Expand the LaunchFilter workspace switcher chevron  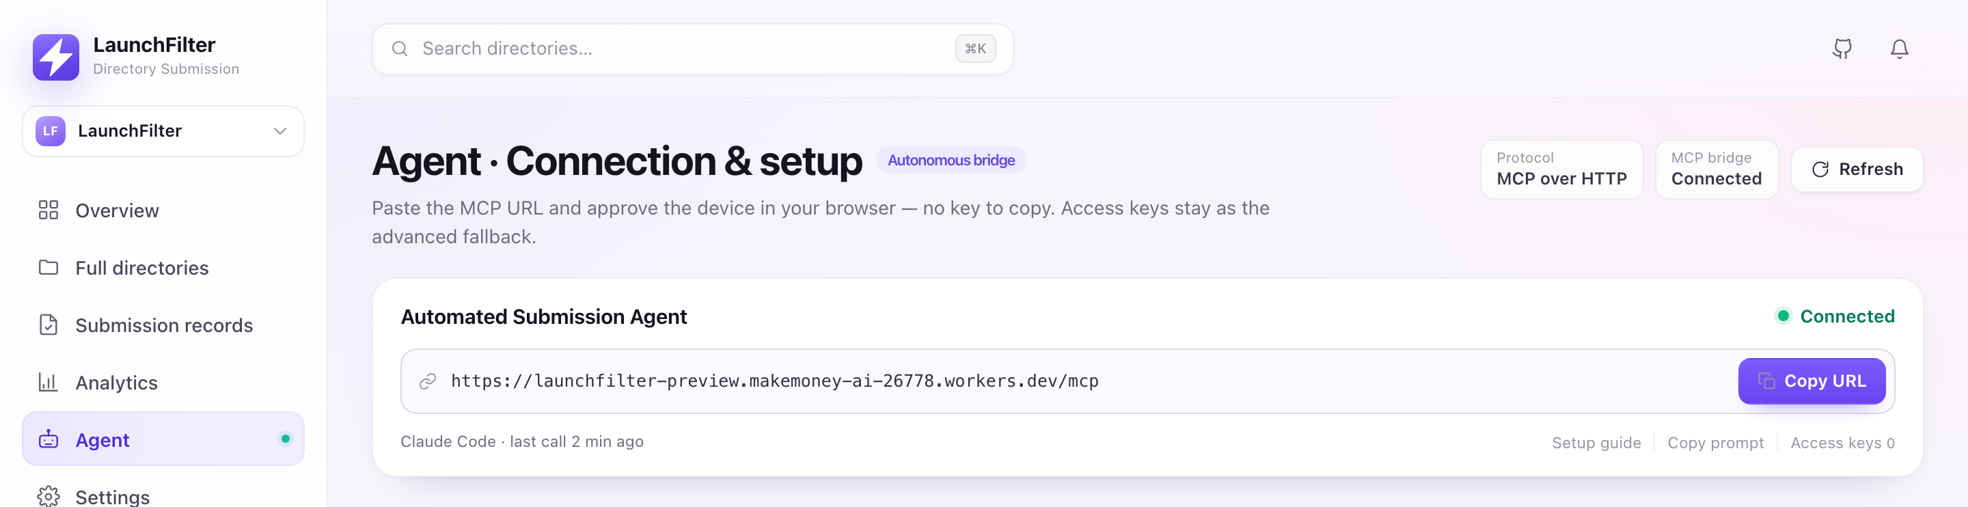point(280,131)
